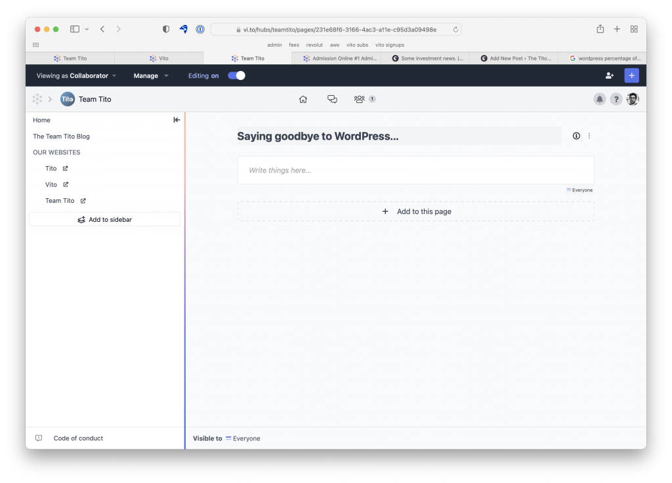Open the favorites grid icon

coord(35,45)
